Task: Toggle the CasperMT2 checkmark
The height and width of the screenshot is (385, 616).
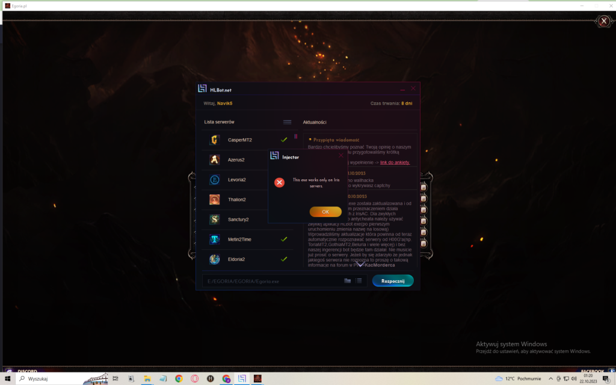Action: (x=284, y=140)
